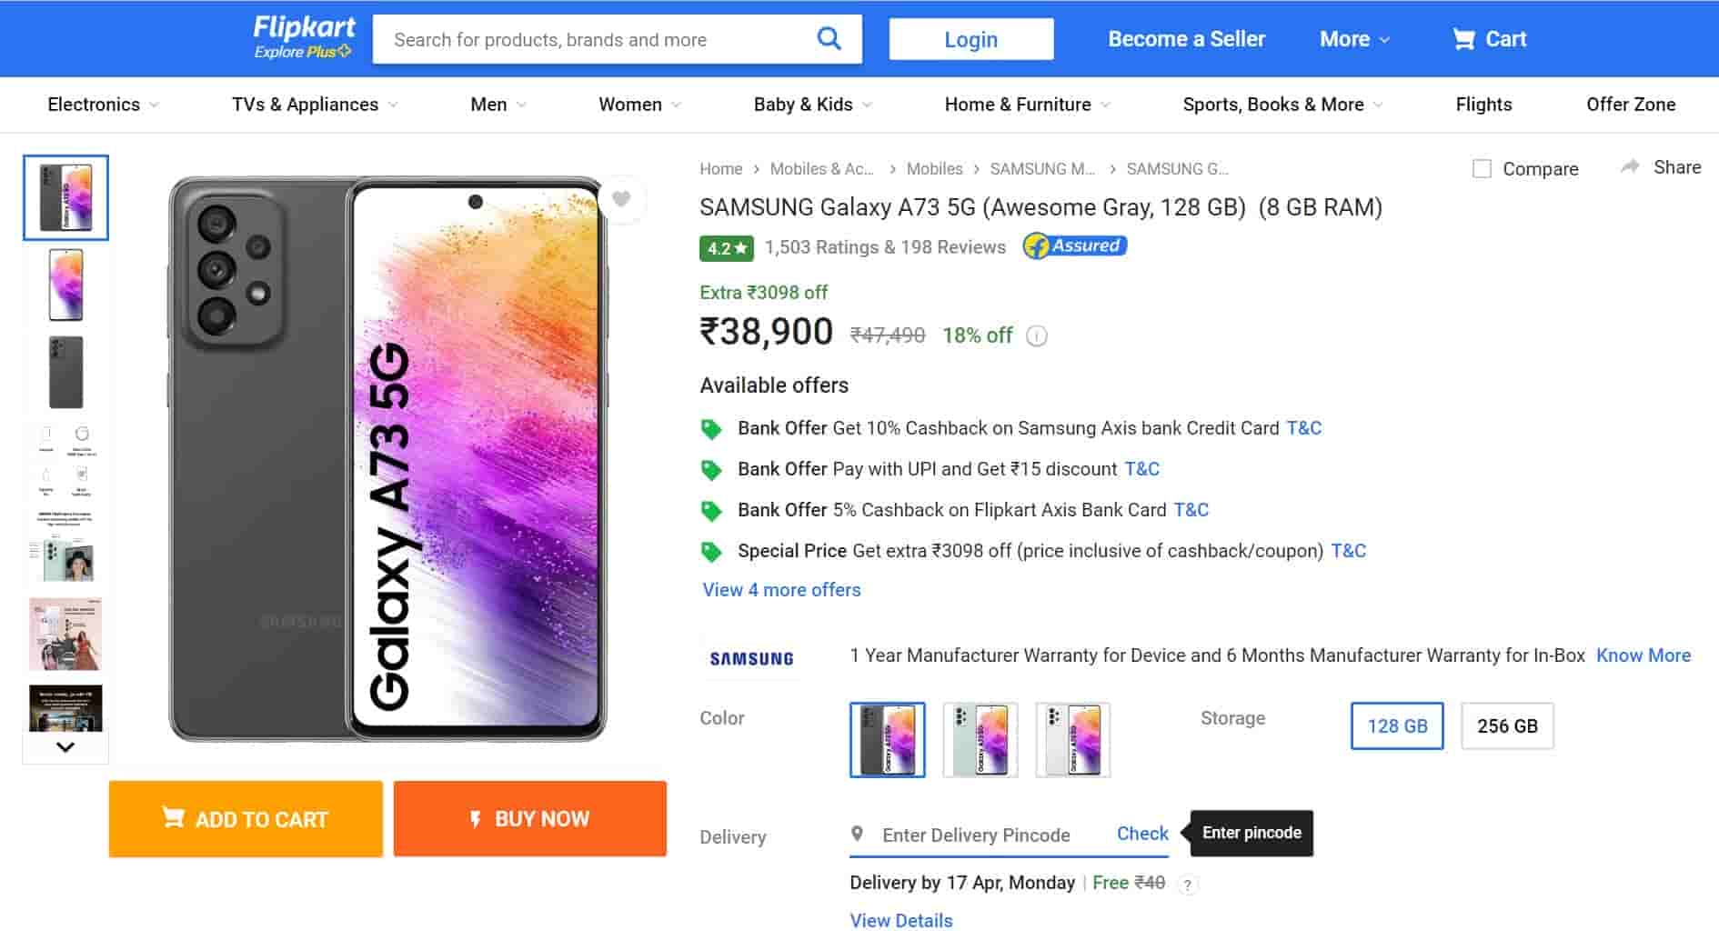Image resolution: width=1719 pixels, height=950 pixels.
Task: Expand the Electronics category dropdown
Action: tap(102, 105)
